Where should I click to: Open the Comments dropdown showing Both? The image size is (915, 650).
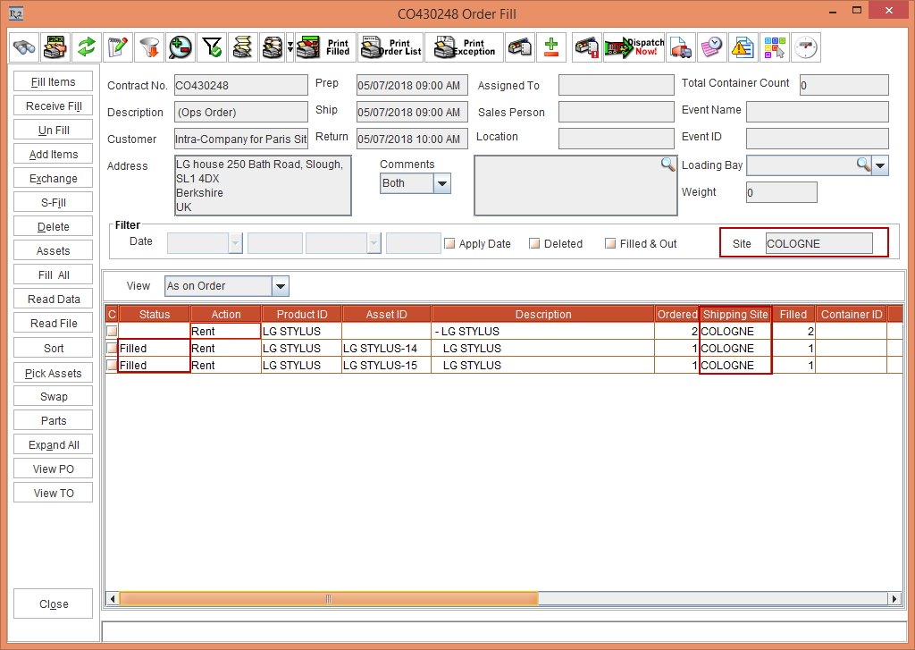pyautogui.click(x=441, y=183)
